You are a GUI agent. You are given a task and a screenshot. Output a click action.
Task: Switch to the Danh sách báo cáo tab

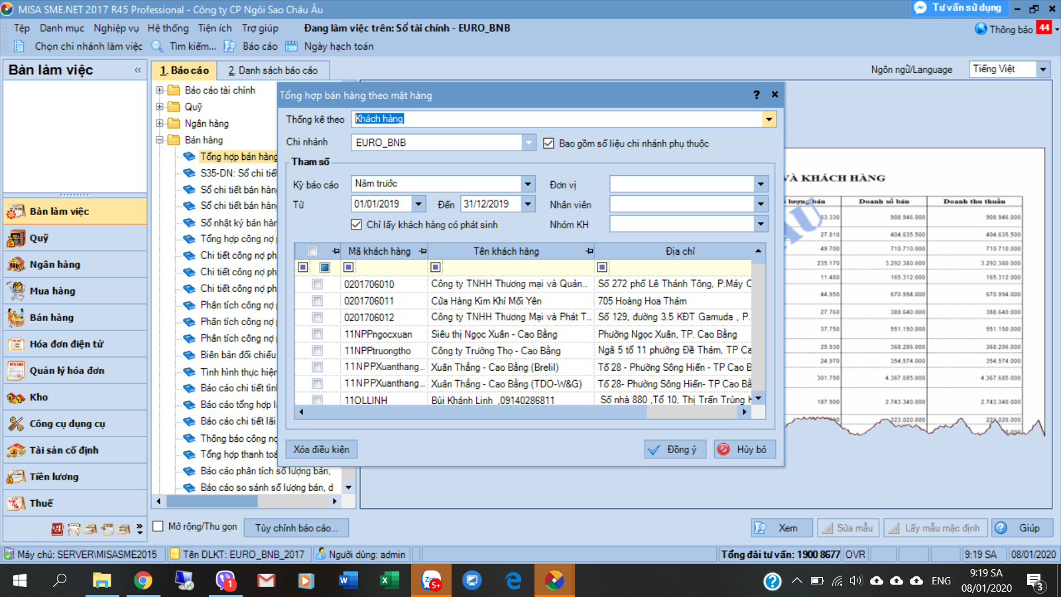[x=273, y=70]
